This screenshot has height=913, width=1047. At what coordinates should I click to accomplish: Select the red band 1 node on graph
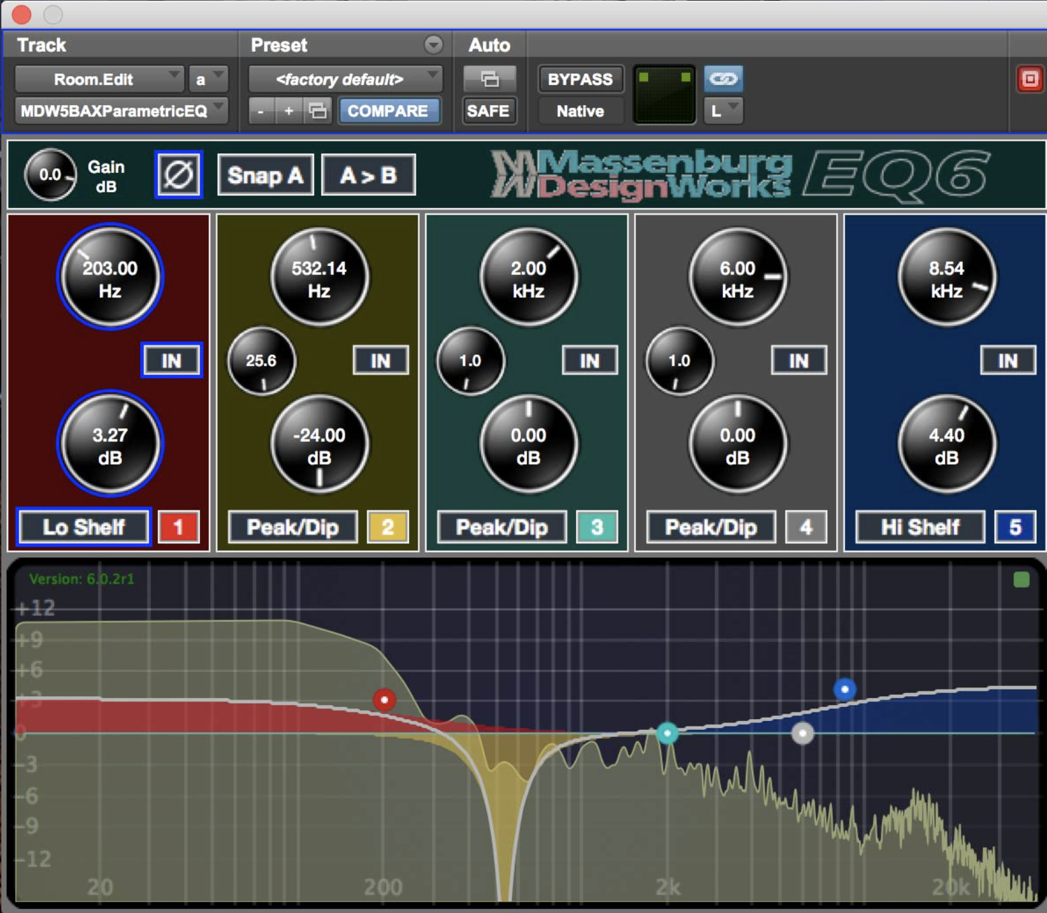point(384,700)
